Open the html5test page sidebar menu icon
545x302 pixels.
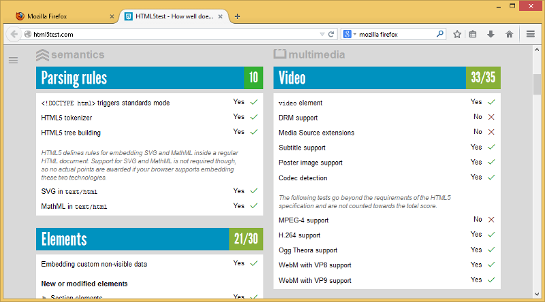13,61
